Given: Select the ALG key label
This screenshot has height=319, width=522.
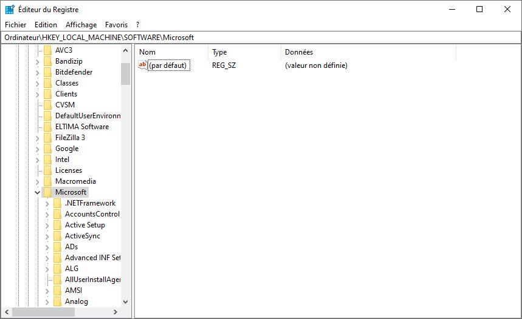Looking at the screenshot, I should point(72,269).
